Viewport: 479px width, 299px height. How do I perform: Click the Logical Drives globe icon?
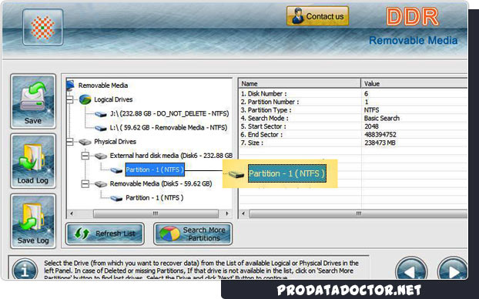pyautogui.click(x=85, y=99)
